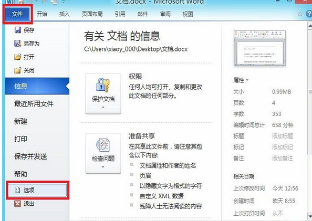Click Add Title (添加标题) field
Screen dimensions: 312x221
click(x=283, y=136)
